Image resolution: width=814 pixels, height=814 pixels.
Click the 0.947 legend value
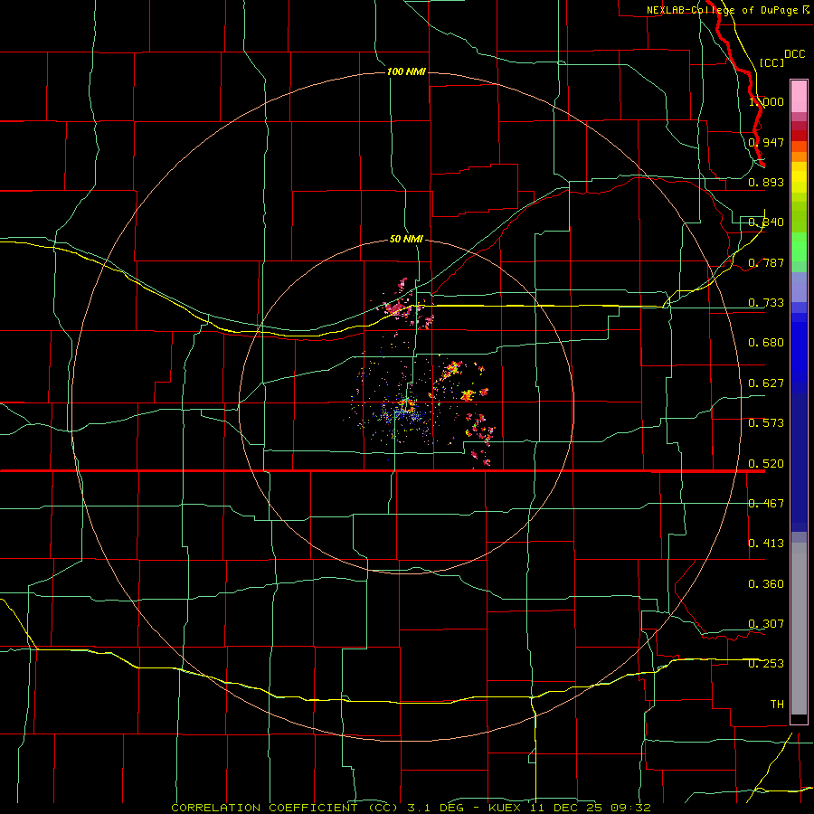766,142
